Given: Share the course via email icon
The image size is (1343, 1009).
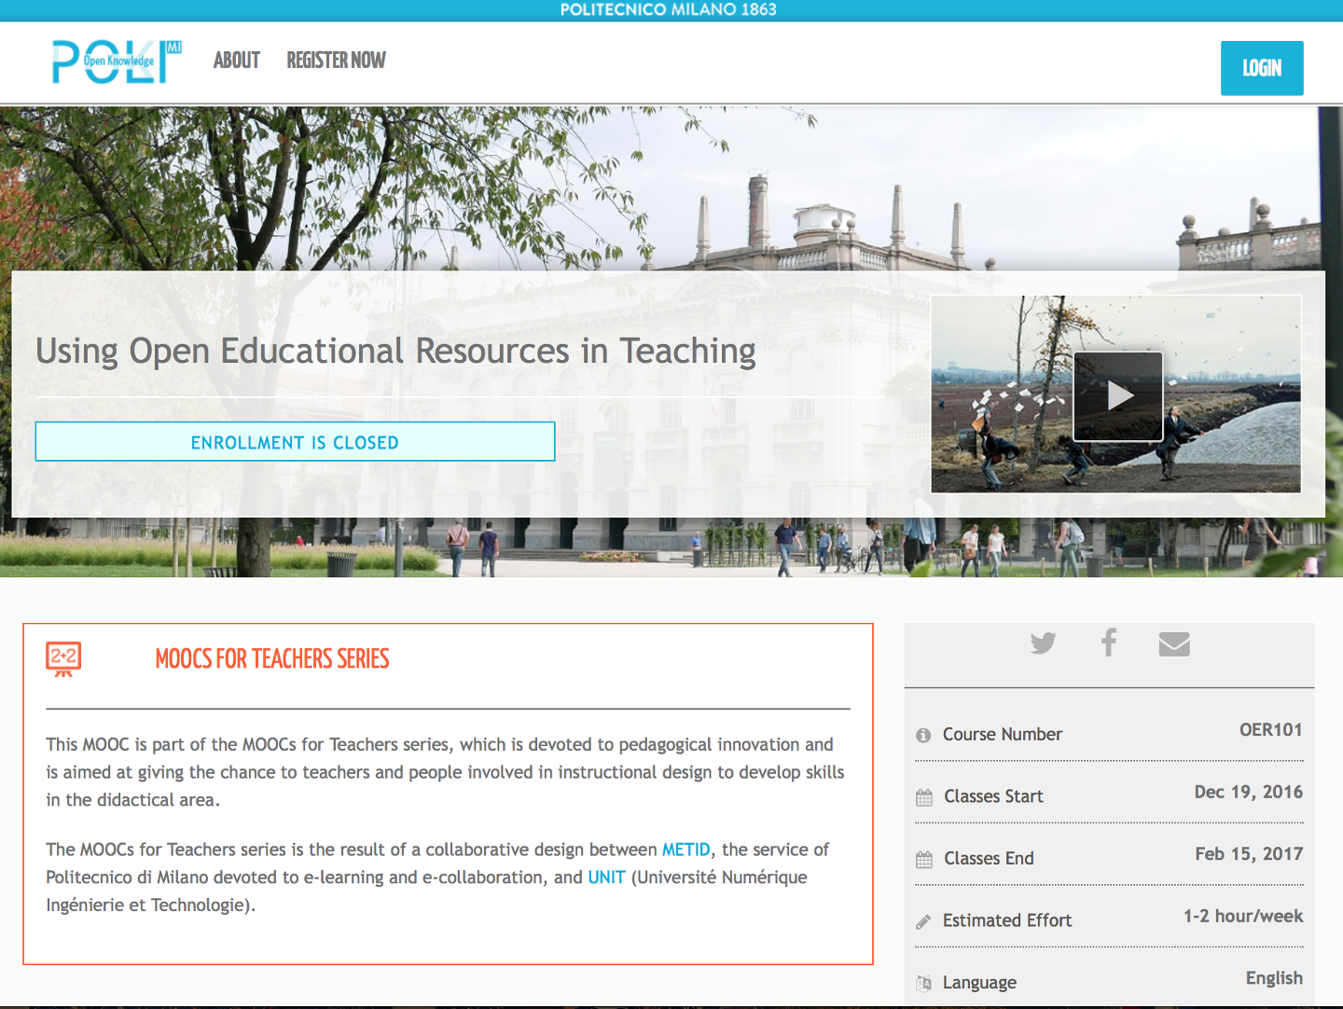Looking at the screenshot, I should click(x=1174, y=644).
